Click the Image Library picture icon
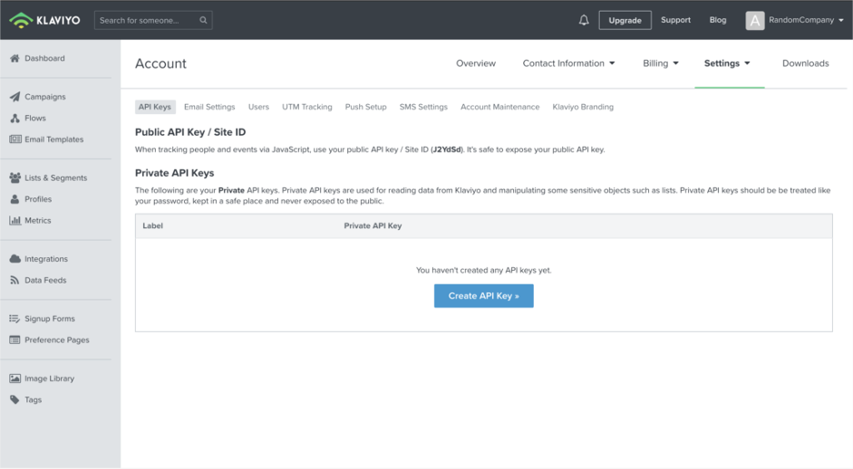This screenshot has height=469, width=853. (15, 378)
